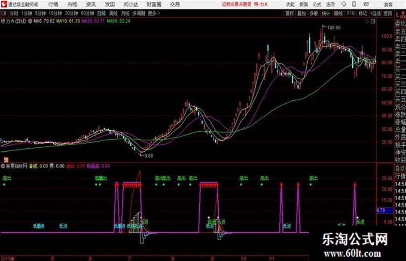Add stock via 自选 button
This screenshot has height=261, width=406.
(x=375, y=13)
